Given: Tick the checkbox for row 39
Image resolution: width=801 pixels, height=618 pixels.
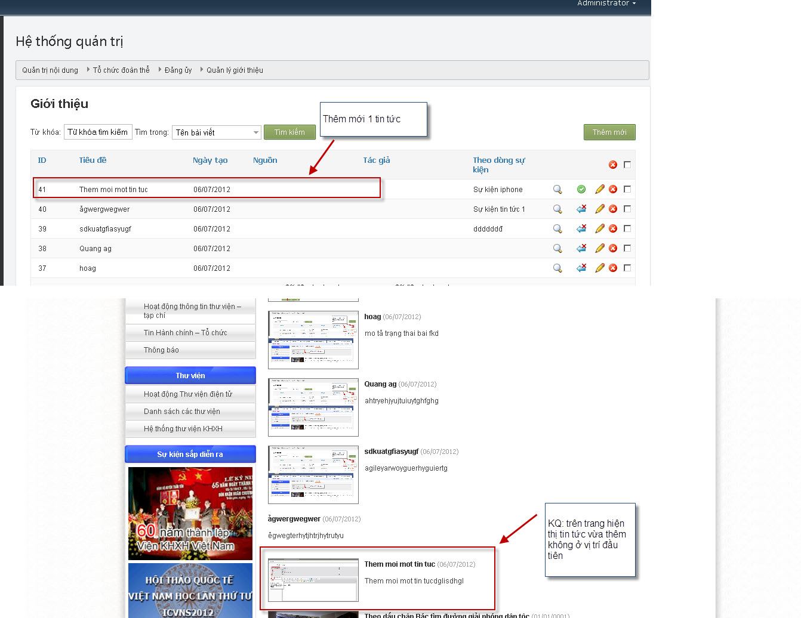Looking at the screenshot, I should click(627, 228).
